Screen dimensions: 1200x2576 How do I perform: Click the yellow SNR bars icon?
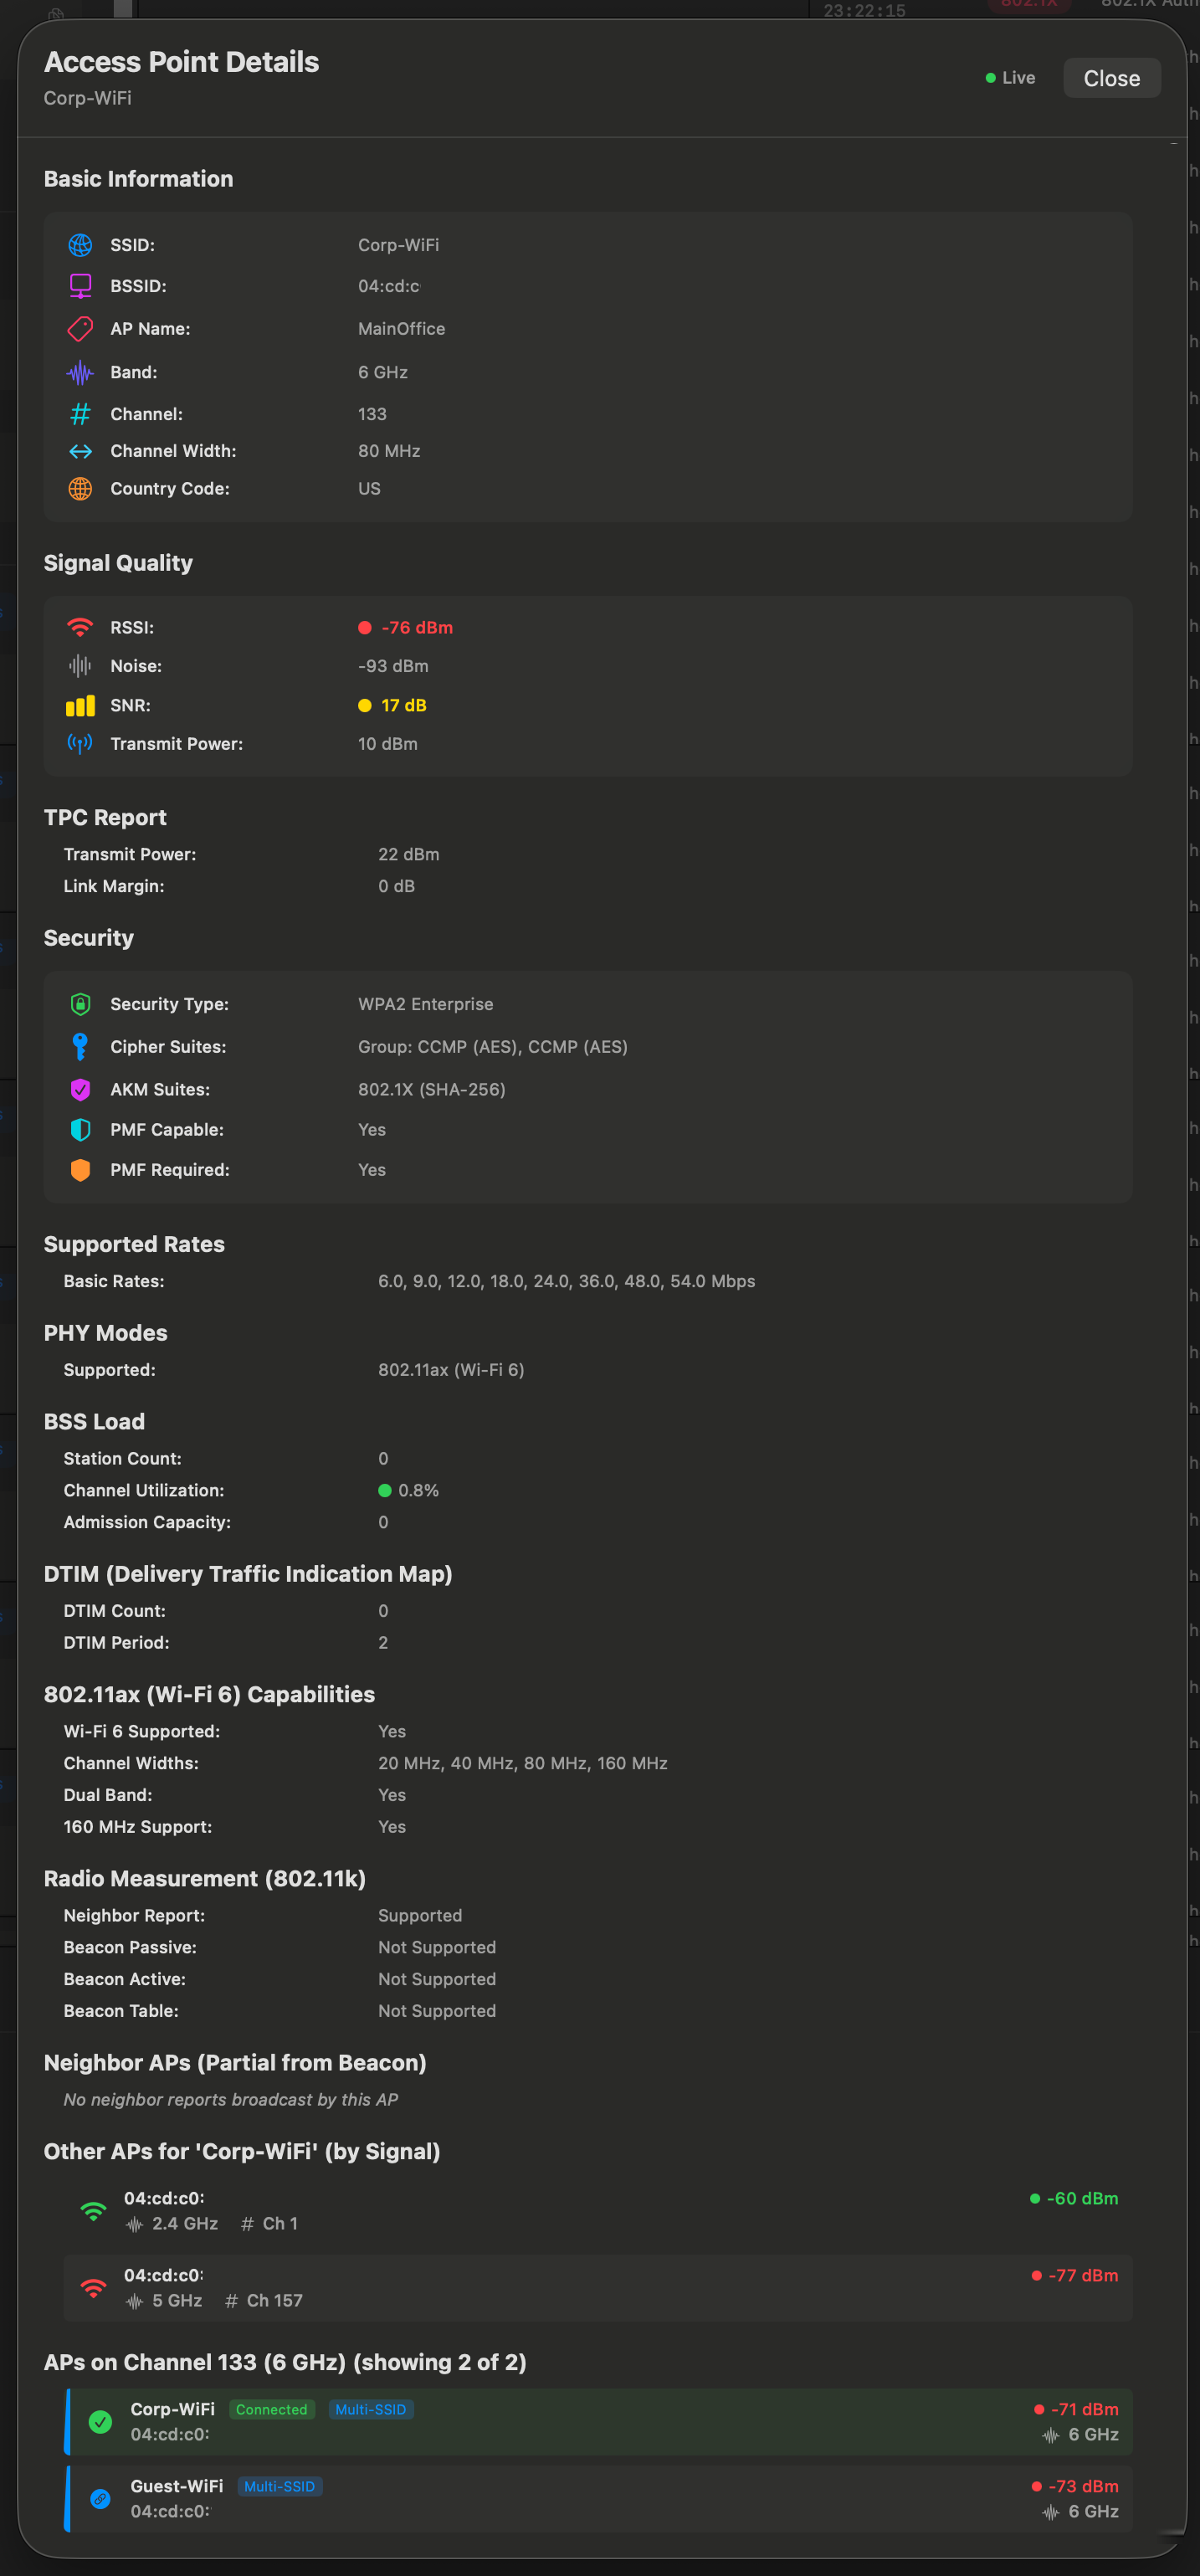point(80,705)
